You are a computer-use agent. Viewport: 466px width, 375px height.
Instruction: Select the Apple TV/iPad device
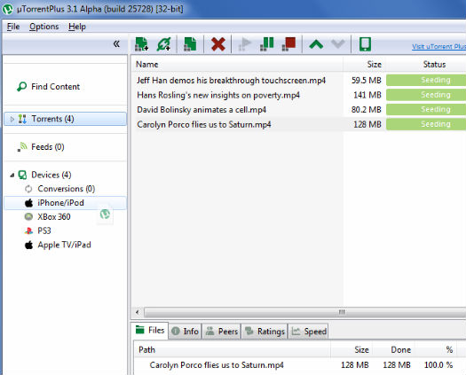tap(64, 245)
